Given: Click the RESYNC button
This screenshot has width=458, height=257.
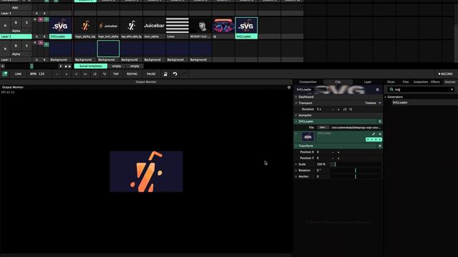Looking at the screenshot, I should [x=132, y=74].
